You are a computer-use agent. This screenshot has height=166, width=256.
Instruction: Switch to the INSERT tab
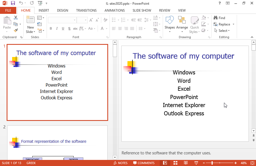[44, 11]
